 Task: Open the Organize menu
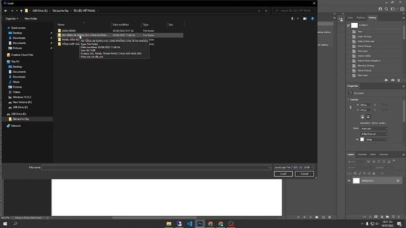11,18
